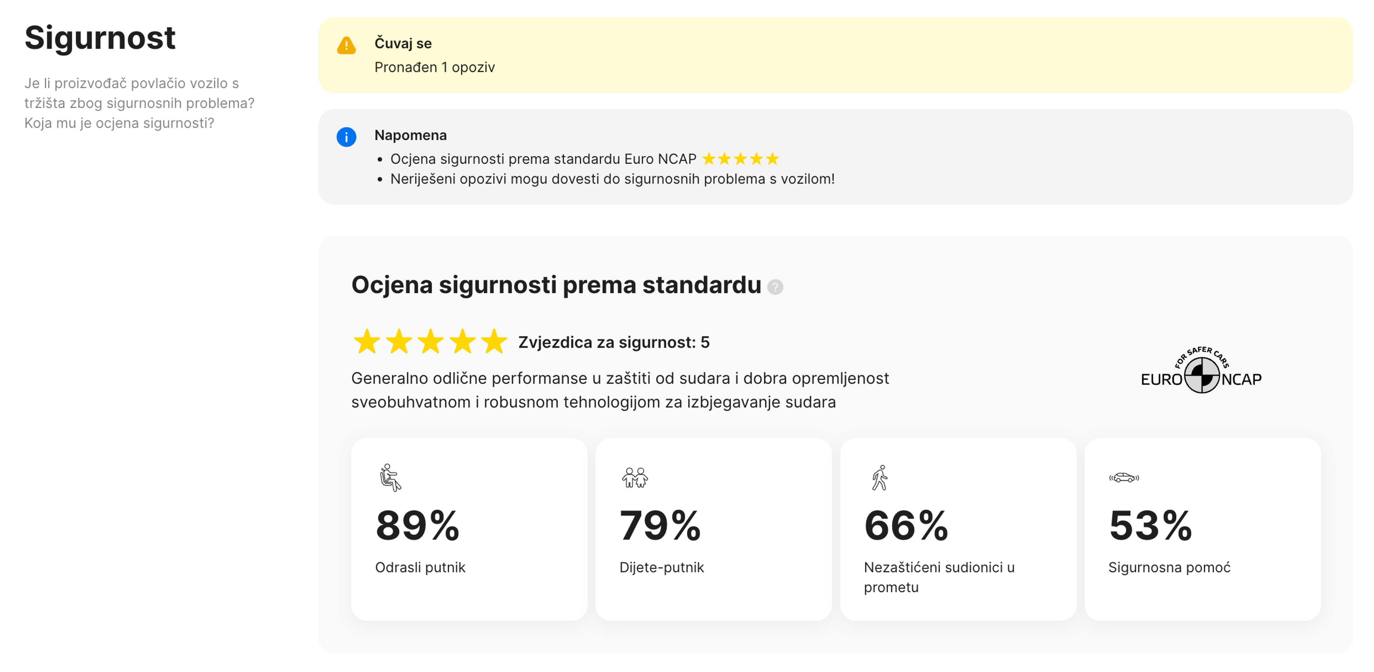Click the 'Napomena' heading
1374x672 pixels.
(410, 135)
